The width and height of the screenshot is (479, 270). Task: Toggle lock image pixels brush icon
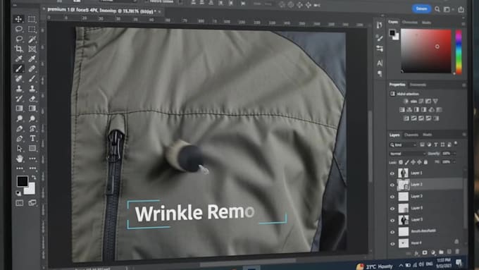coord(407,162)
